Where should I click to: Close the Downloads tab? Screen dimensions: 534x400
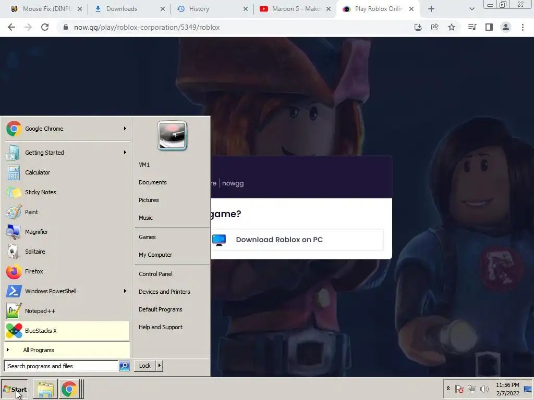coord(163,9)
